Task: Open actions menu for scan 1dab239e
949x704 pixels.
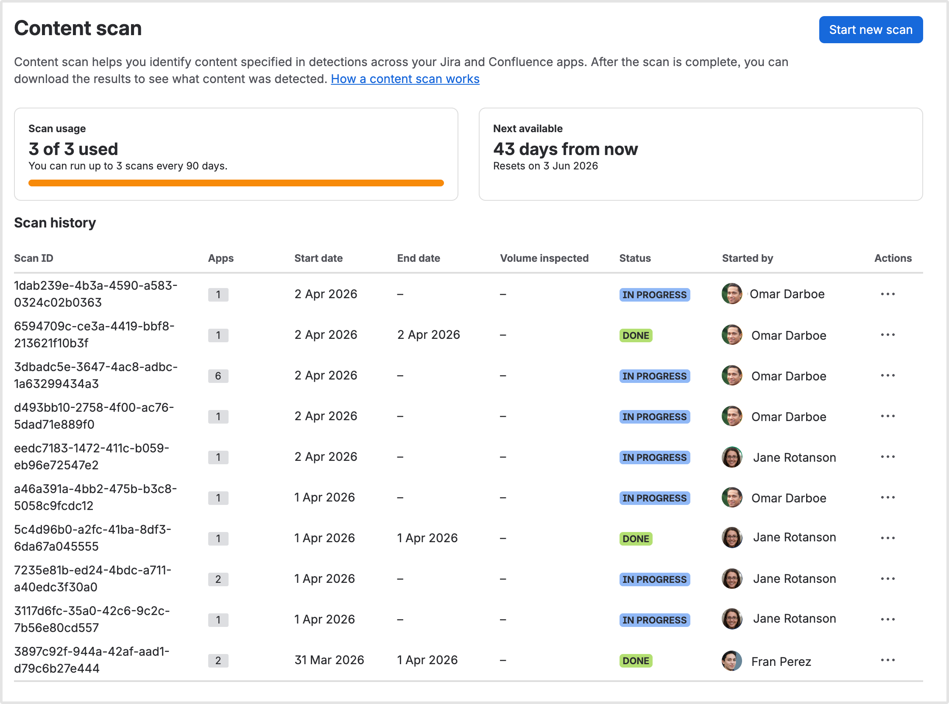Action: [888, 294]
